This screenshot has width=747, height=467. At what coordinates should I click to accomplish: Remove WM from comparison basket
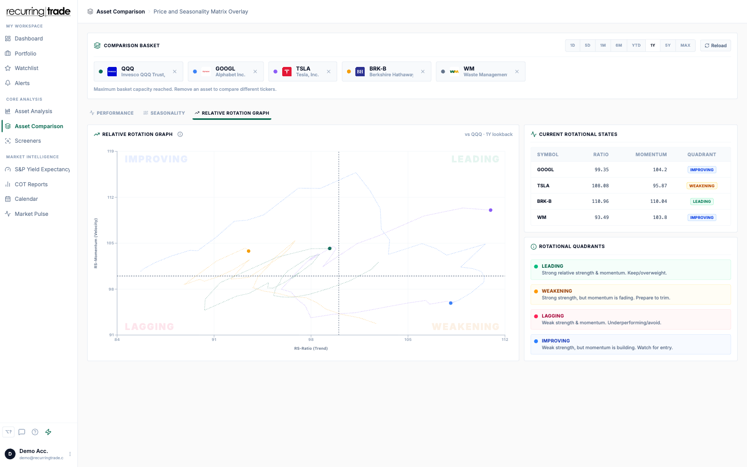pos(517,72)
